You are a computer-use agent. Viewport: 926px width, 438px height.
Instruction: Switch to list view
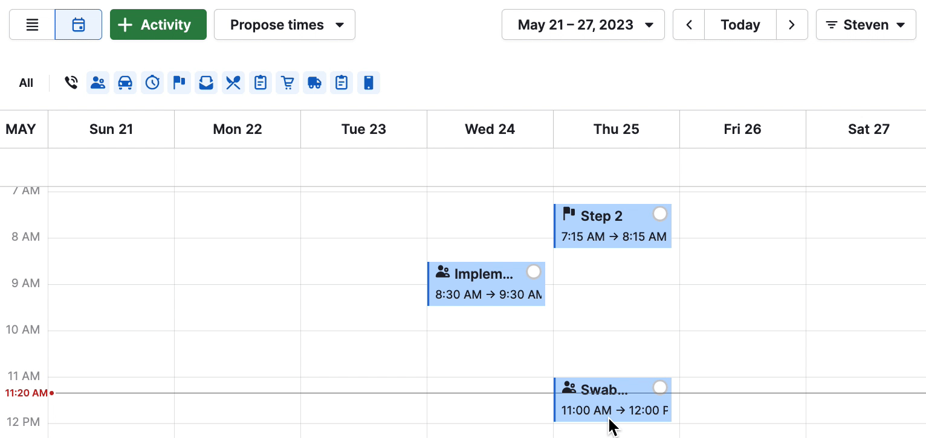(x=32, y=25)
